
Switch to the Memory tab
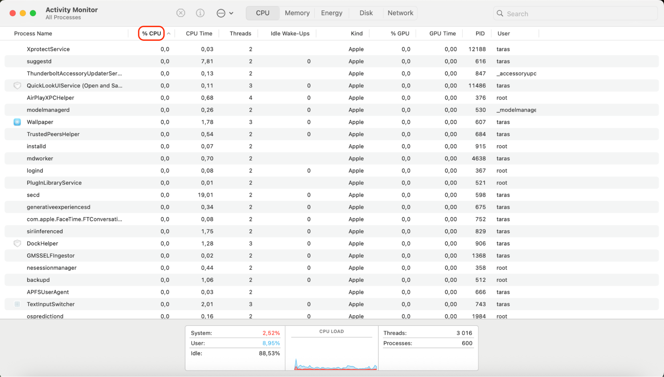pyautogui.click(x=297, y=13)
